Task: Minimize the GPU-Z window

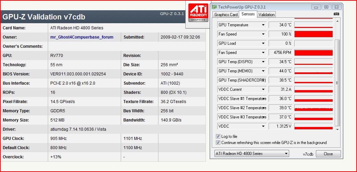Action: tap(316, 7)
